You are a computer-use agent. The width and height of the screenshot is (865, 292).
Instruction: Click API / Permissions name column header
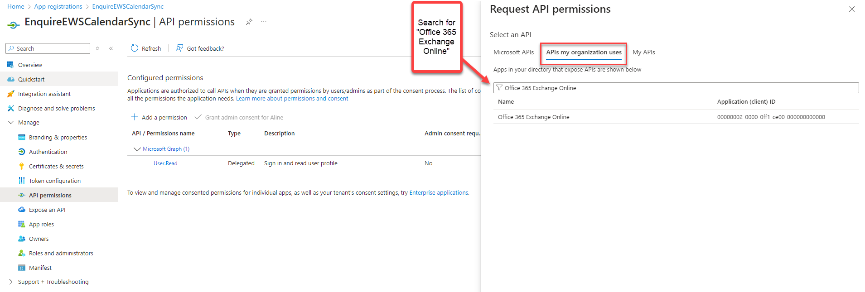pos(163,133)
